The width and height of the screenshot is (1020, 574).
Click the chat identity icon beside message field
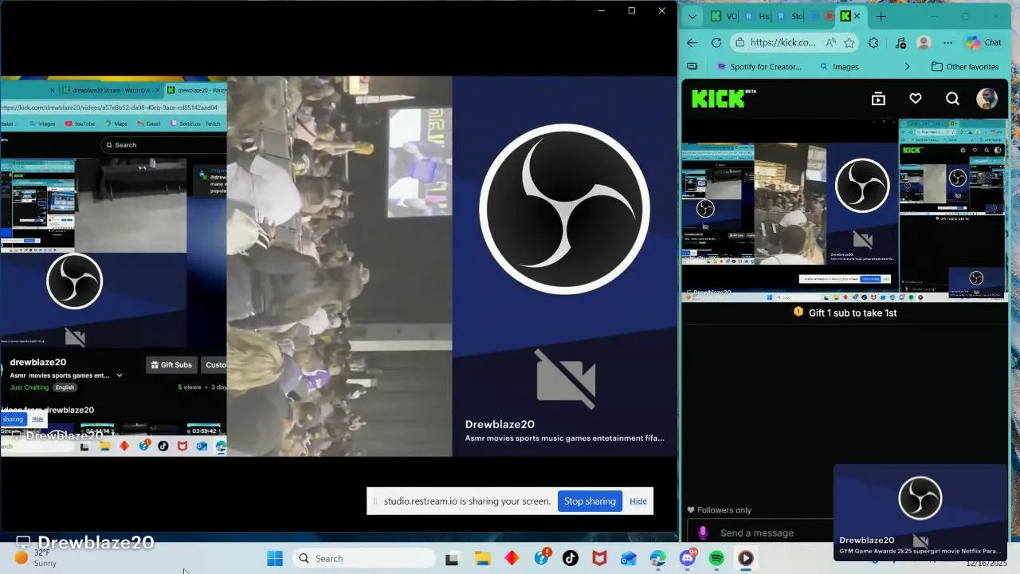click(x=703, y=533)
